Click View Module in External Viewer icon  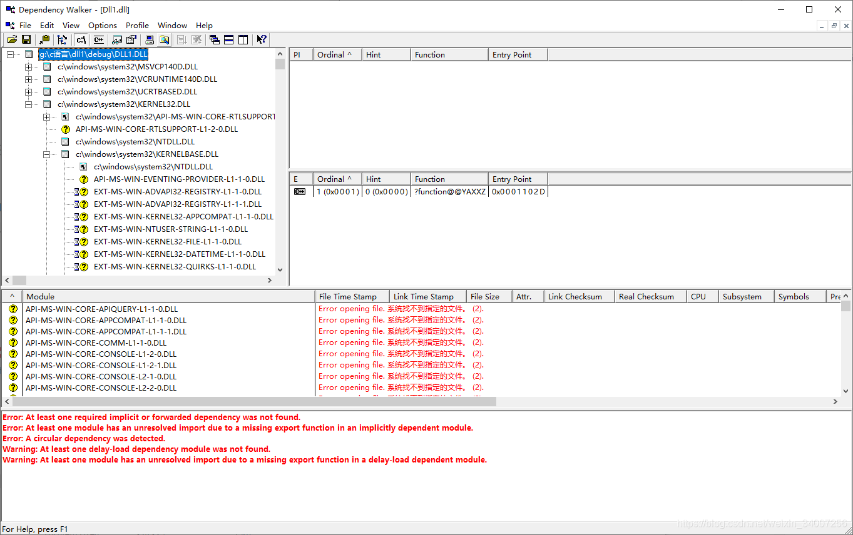[x=117, y=39]
